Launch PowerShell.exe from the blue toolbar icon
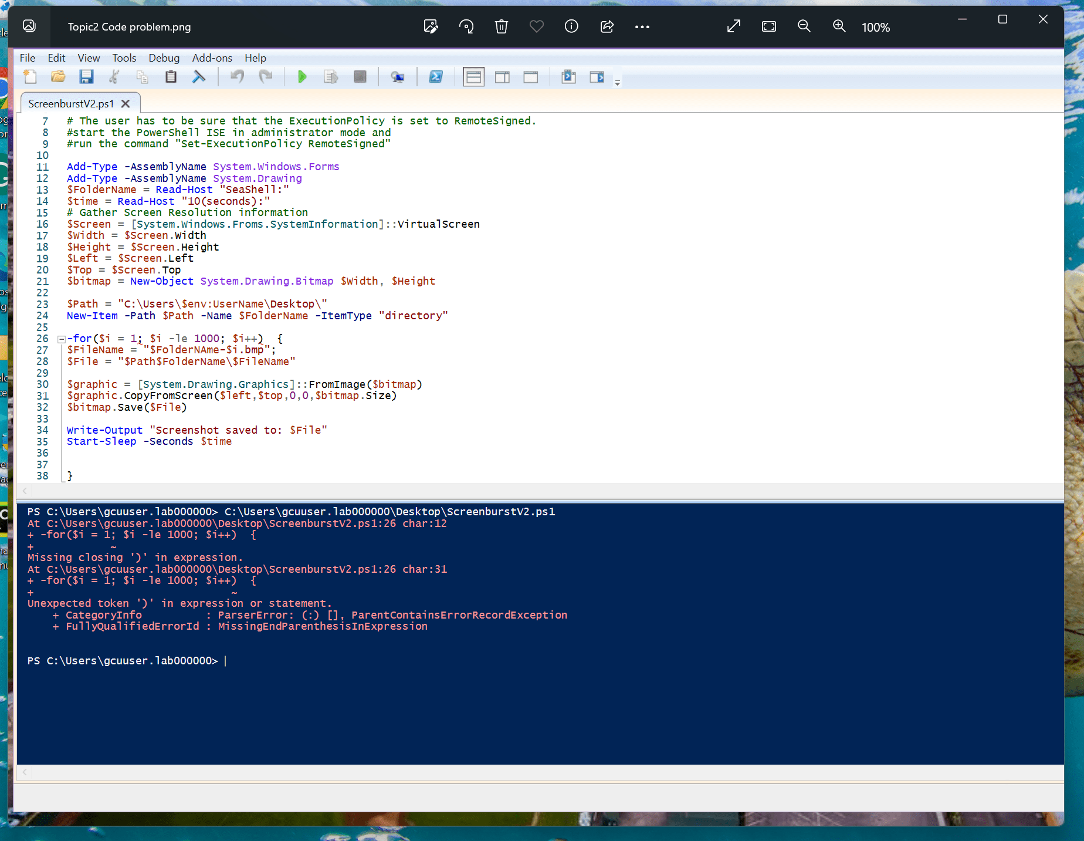1084x841 pixels. click(436, 76)
